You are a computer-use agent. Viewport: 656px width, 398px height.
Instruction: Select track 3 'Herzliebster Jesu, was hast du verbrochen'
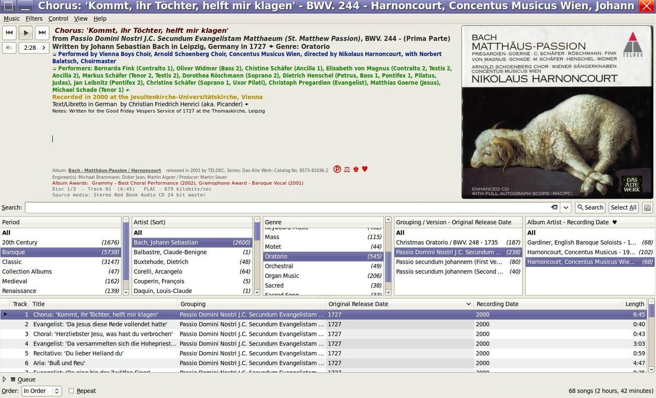coord(324,334)
